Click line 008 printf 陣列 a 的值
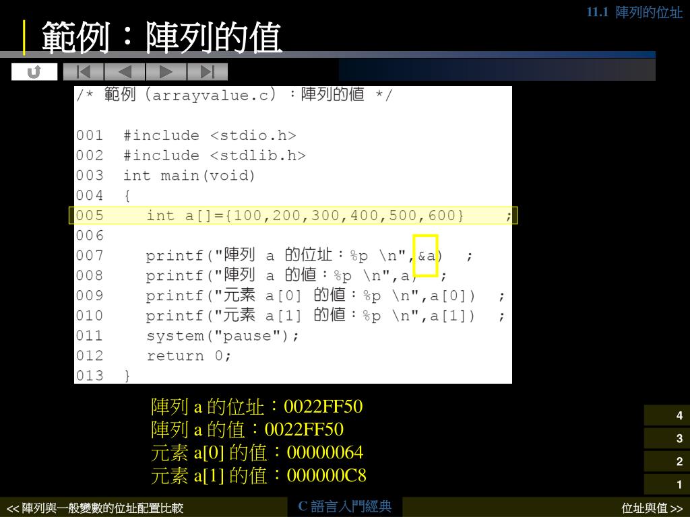Viewport: 690px width, 517px height. pos(261,275)
